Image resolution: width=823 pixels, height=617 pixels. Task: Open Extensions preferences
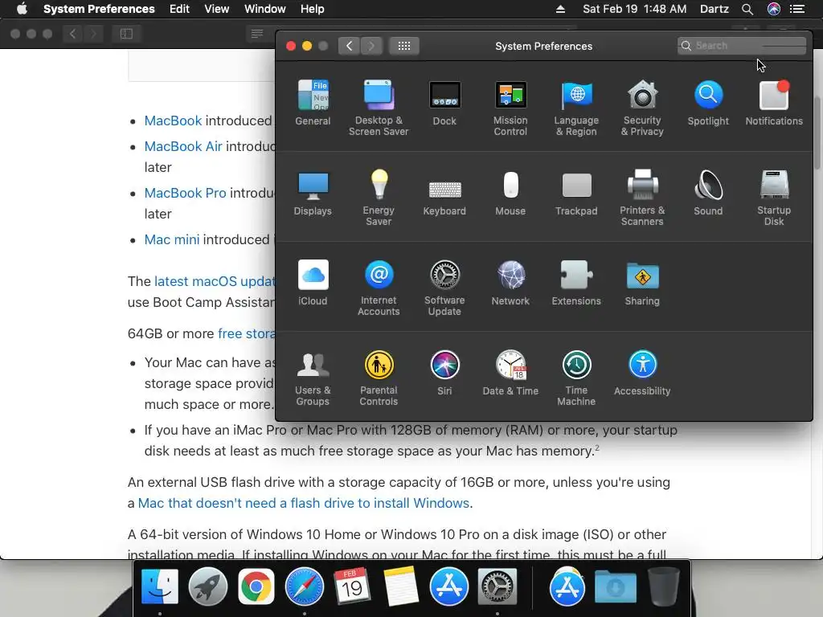tap(576, 283)
